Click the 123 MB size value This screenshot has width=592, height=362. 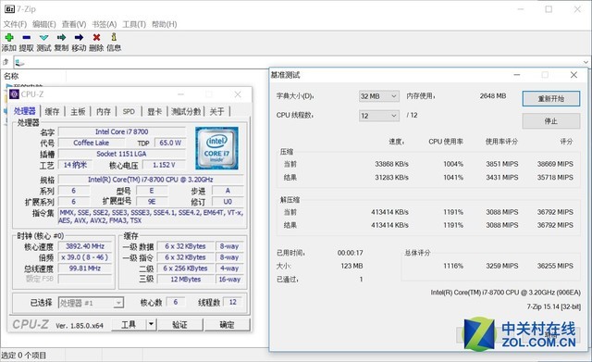(351, 266)
